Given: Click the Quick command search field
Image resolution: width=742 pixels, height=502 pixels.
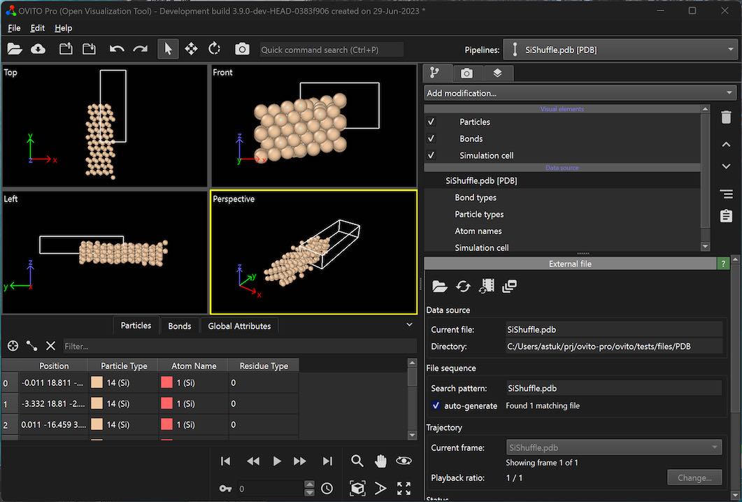Looking at the screenshot, I should click(x=331, y=50).
